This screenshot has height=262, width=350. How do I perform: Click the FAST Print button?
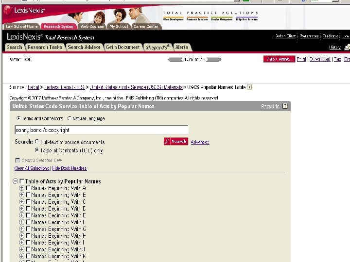279,59
